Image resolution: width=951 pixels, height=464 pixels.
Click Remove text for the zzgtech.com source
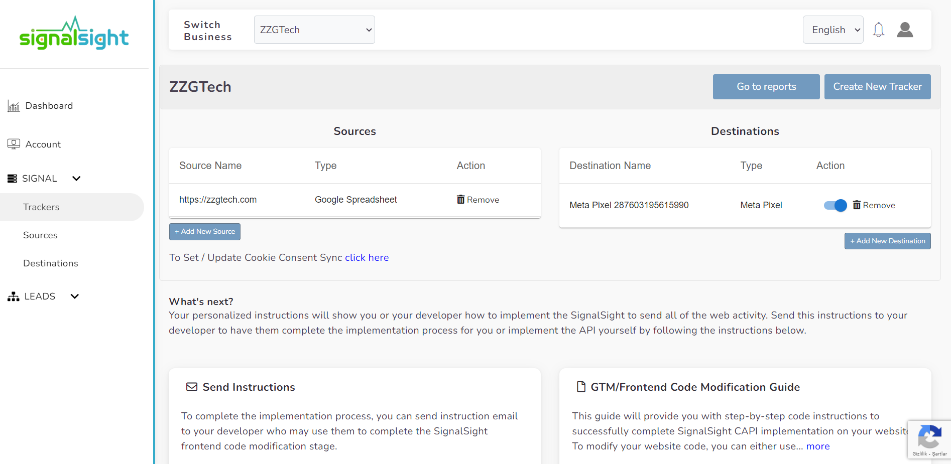[x=483, y=200]
